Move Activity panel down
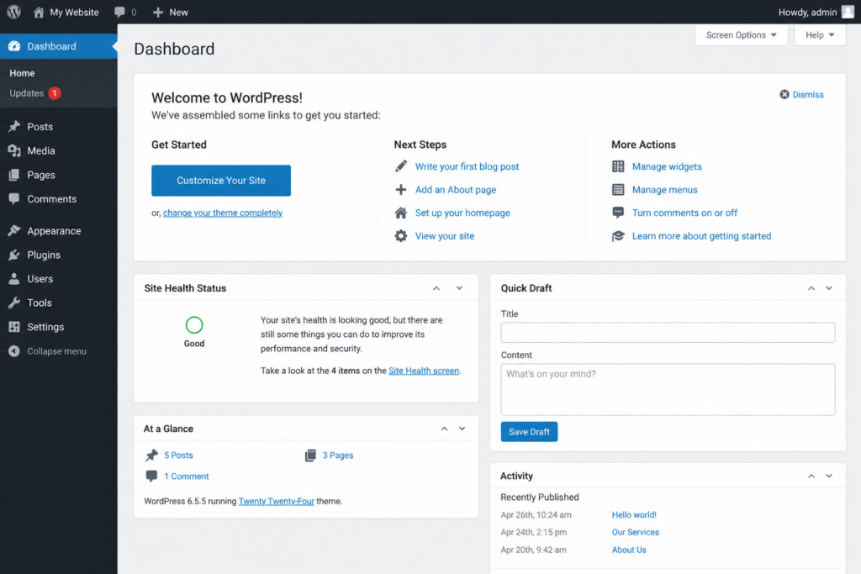Viewport: 861px width, 574px height. click(x=829, y=476)
